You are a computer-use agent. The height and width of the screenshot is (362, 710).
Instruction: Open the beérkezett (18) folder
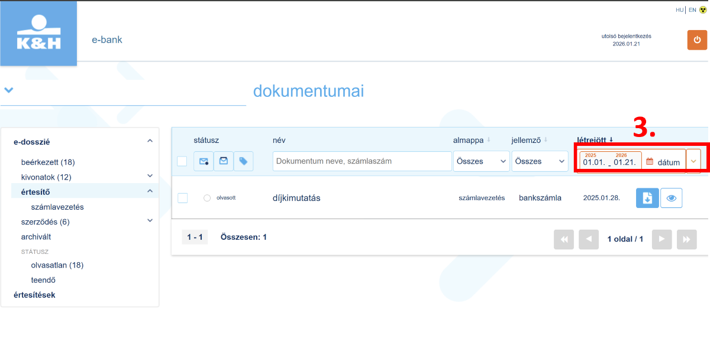48,162
